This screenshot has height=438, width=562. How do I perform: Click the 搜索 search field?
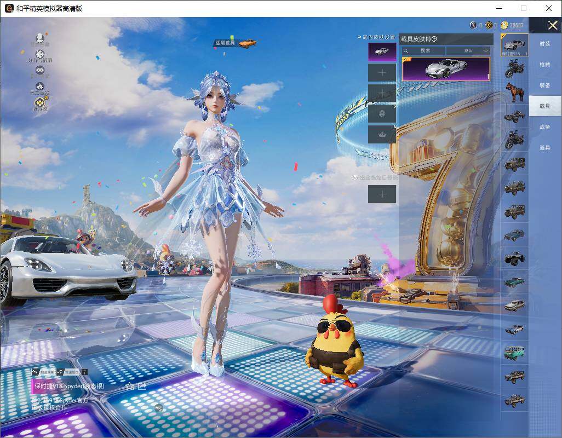(423, 51)
